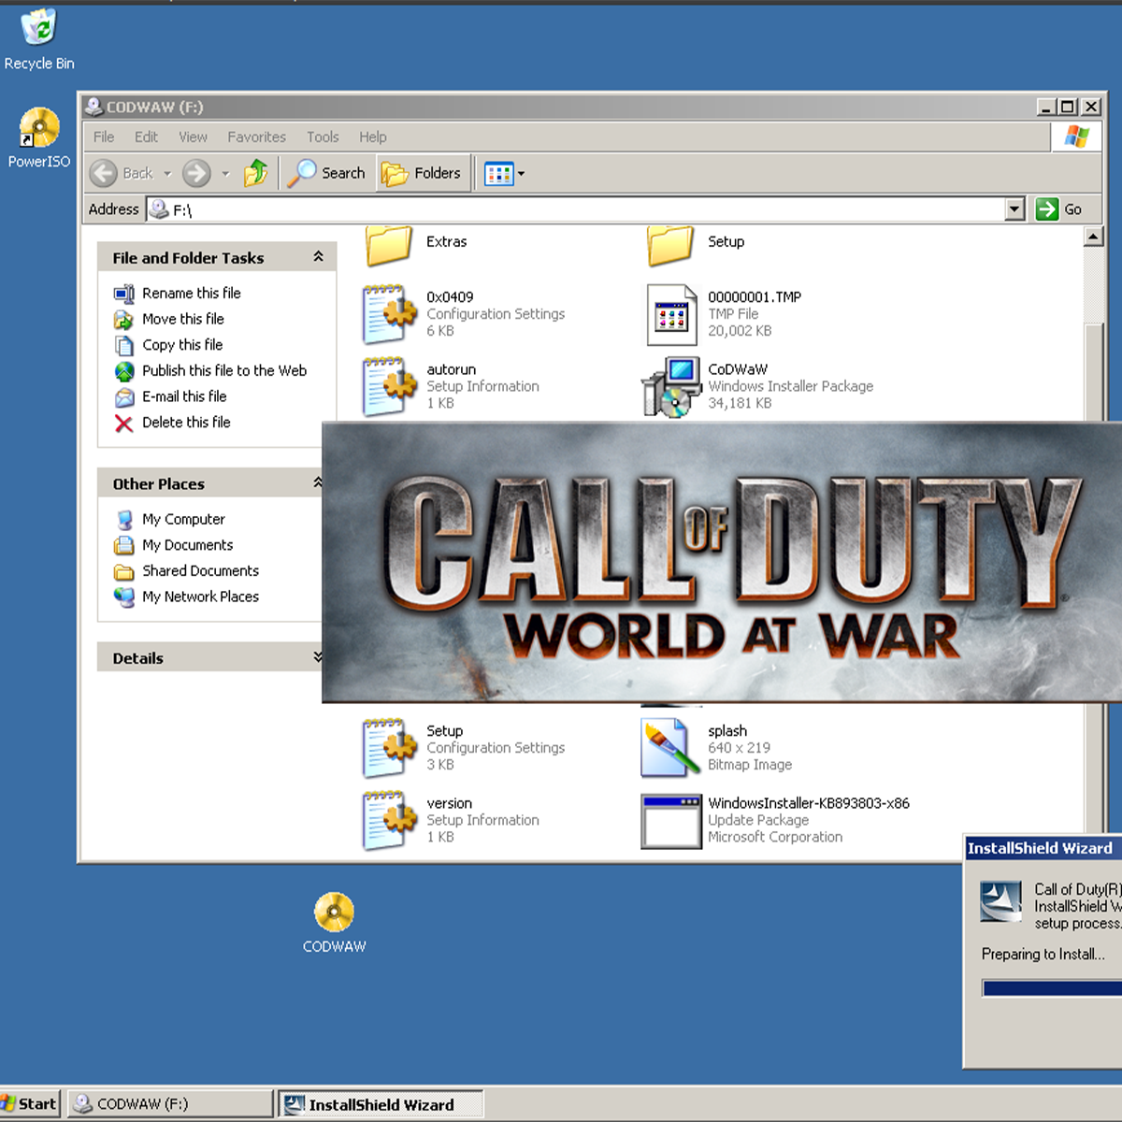The width and height of the screenshot is (1122, 1122).
Task: Click the InstallShield install progress bar
Action: tap(1052, 988)
